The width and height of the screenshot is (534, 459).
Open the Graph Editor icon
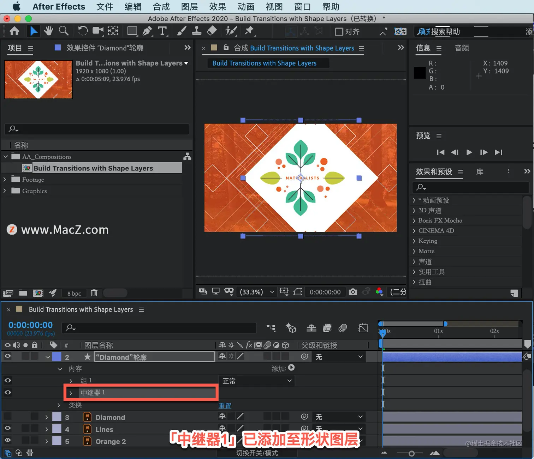click(363, 328)
